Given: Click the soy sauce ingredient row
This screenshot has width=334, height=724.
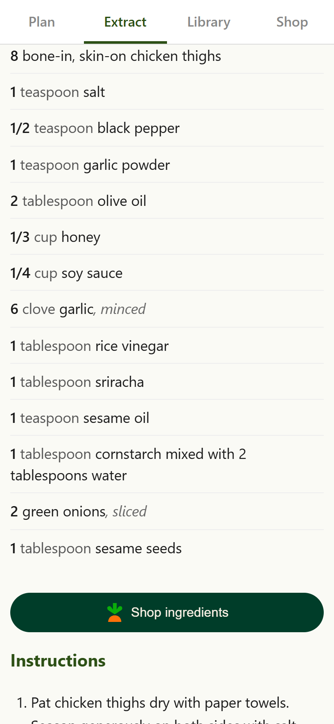Looking at the screenshot, I should (x=67, y=273).
